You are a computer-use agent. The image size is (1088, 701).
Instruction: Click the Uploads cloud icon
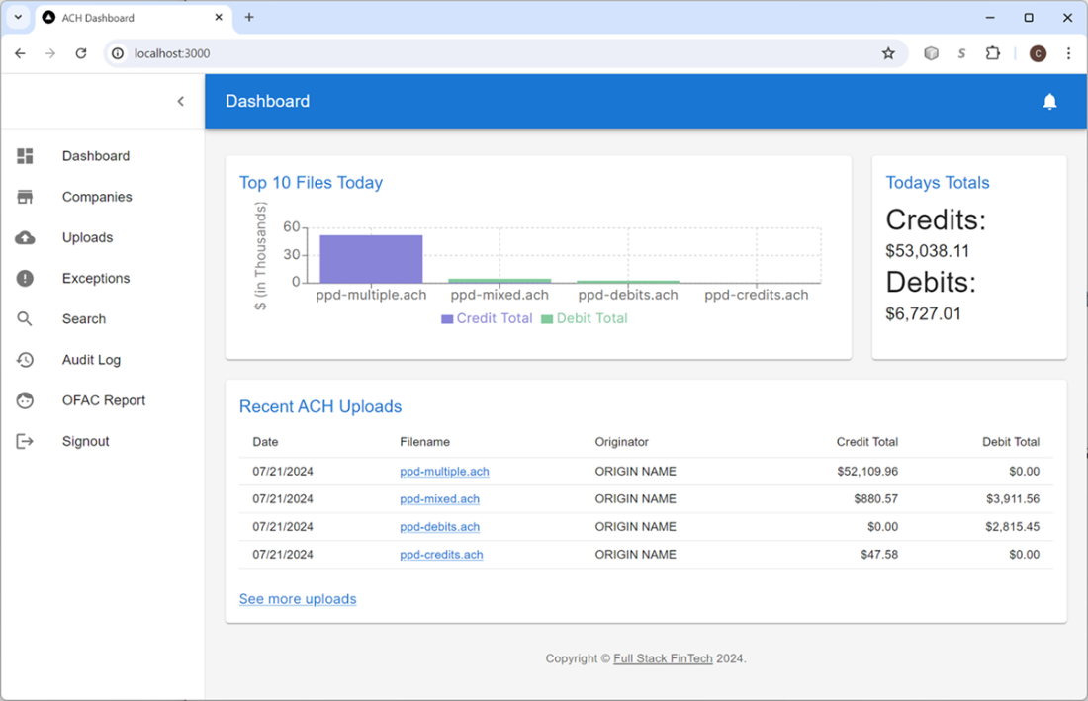(25, 237)
